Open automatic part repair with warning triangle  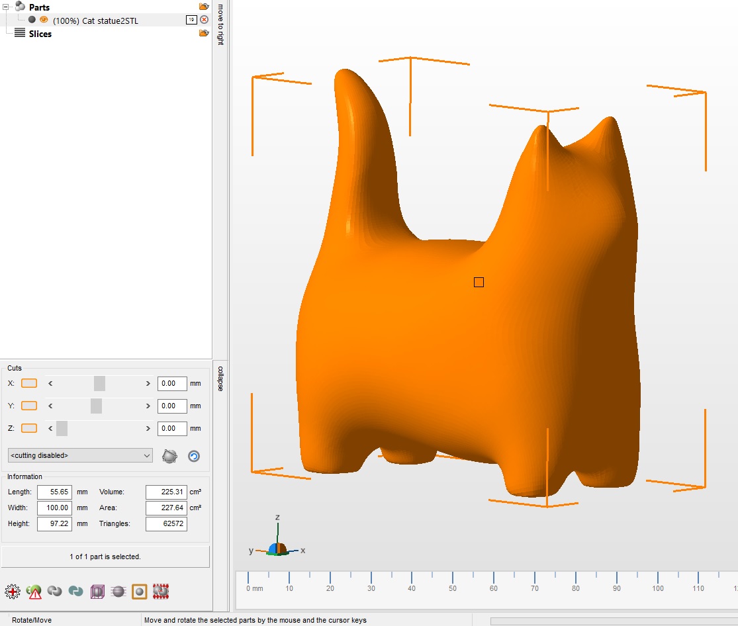[34, 592]
